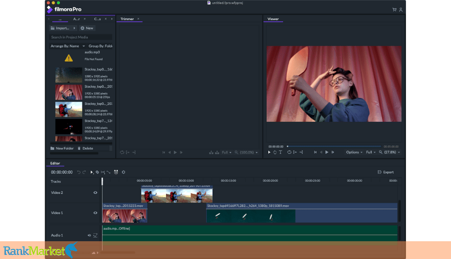Select the Hand tool in Viewer
This screenshot has width=451, height=259.
coord(275,153)
